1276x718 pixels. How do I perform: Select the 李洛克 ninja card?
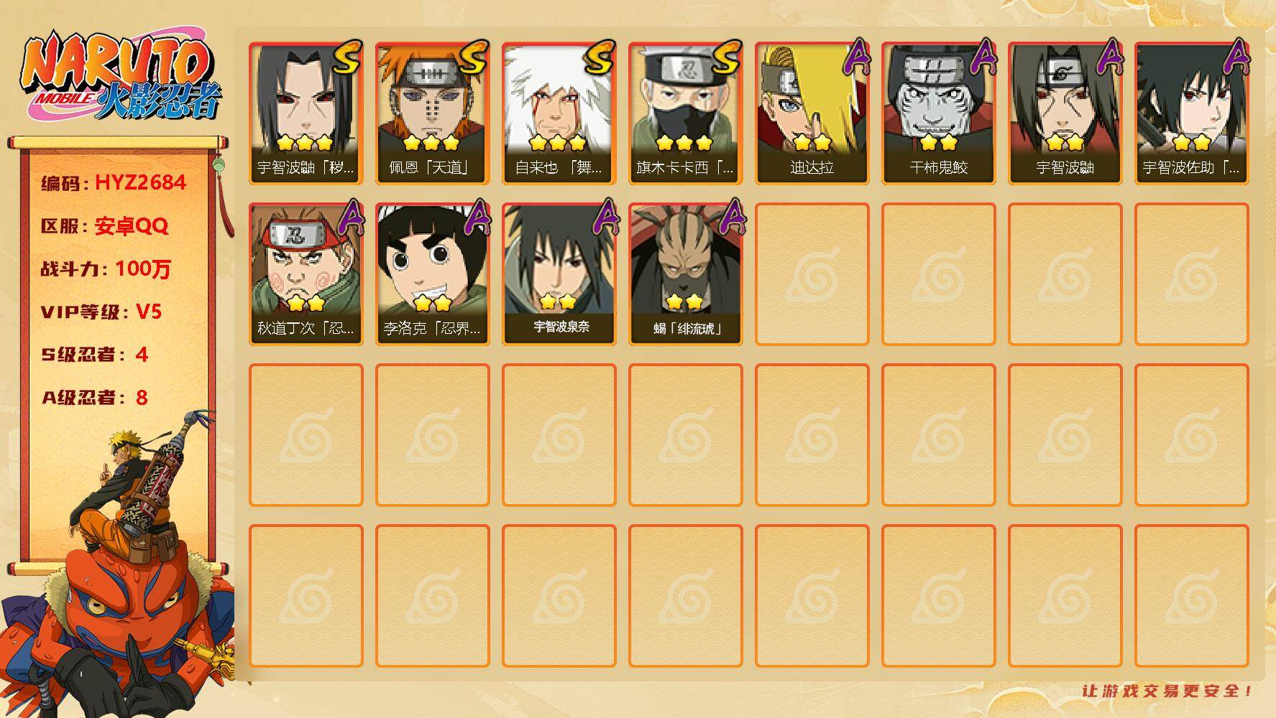[x=432, y=274]
